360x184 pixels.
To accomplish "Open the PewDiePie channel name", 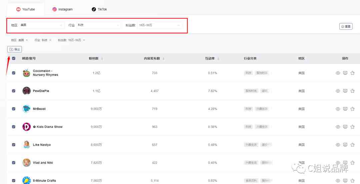I will tap(41, 91).
